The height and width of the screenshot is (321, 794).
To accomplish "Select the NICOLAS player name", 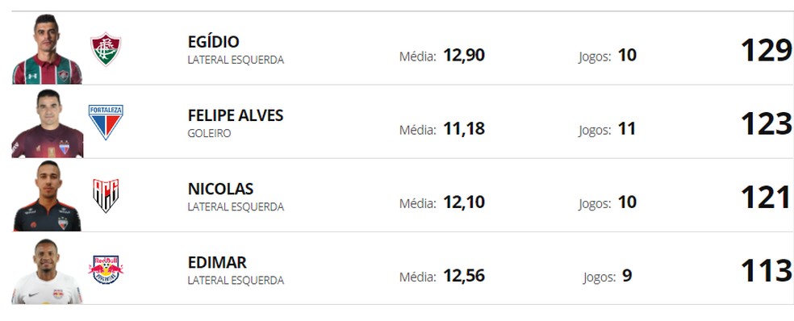I will [220, 189].
